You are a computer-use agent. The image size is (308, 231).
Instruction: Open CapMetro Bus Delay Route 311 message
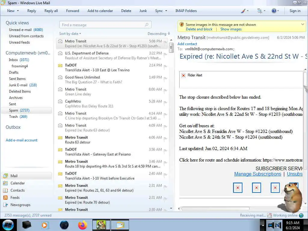coord(112,104)
